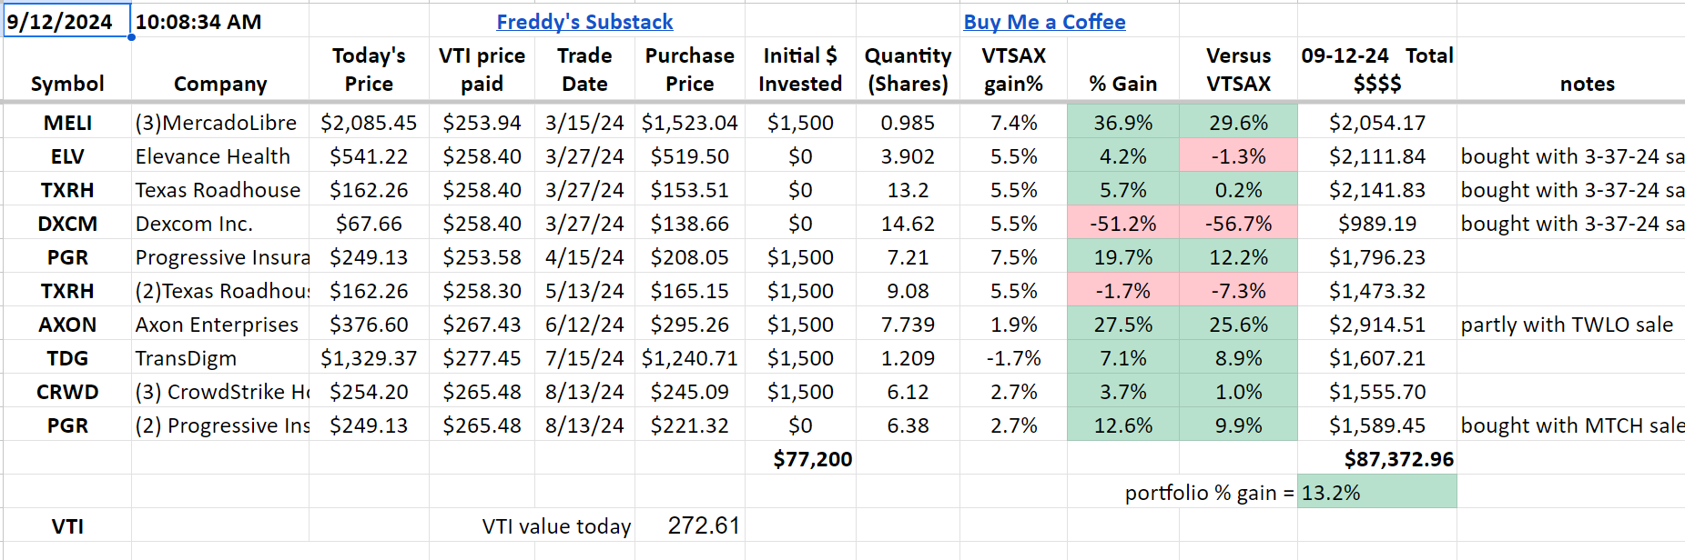The image size is (1685, 560).
Task: Select the VTI value today 272.61 cell
Action: pyautogui.click(x=703, y=526)
